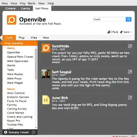Select Caming Acwiey in the sidebar
Screen dimensions: 137x137
pos(17,109)
